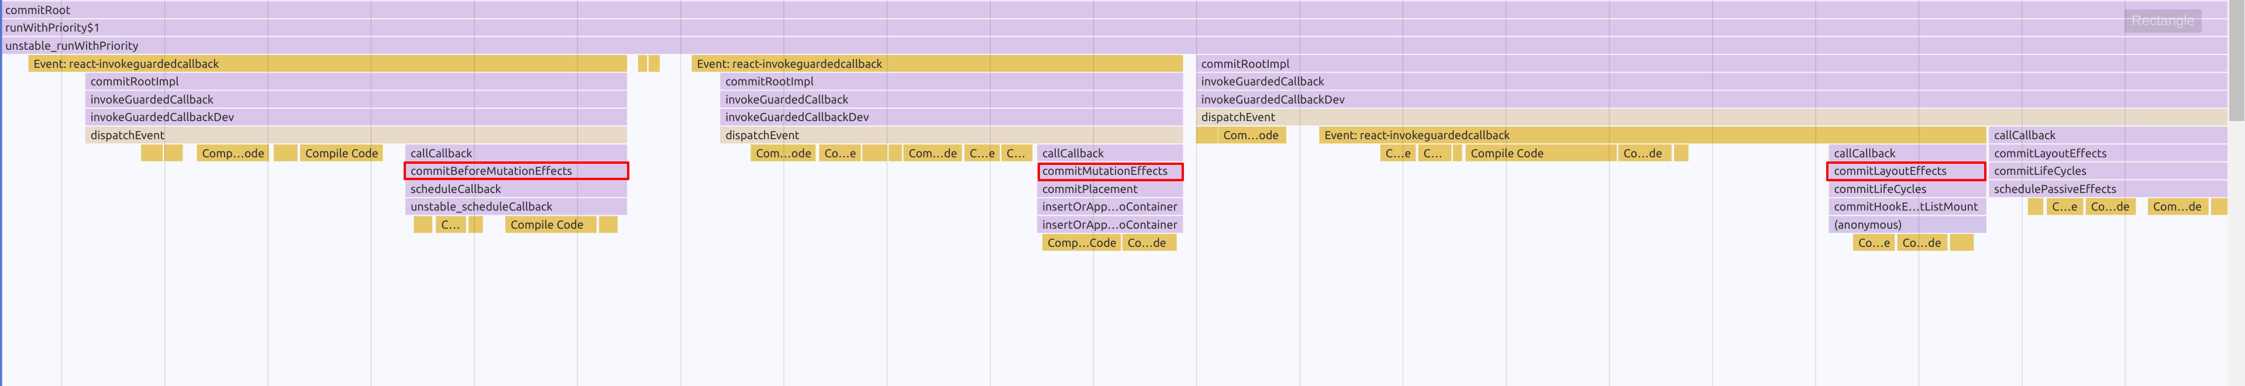Click Compile Code bar below unstable_scheduleCallback
Image resolution: width=2245 pixels, height=386 pixels.
click(550, 225)
